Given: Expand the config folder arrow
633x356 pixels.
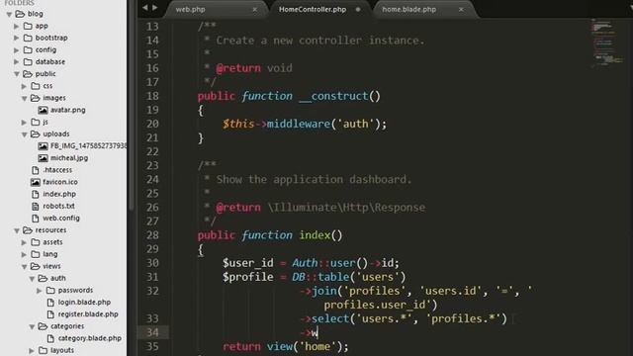Looking at the screenshot, I should click(17, 50).
